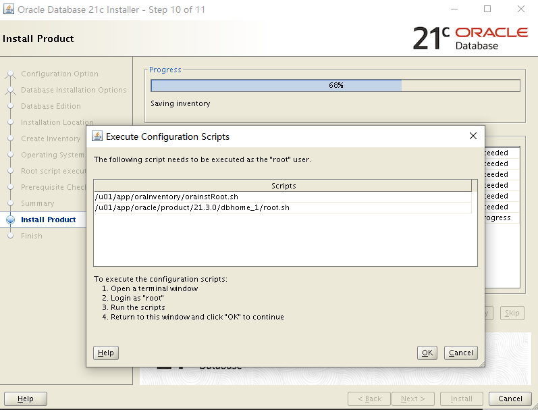This screenshot has height=410, width=538.
Task: Select the dbhome_1/root.sh script row
Action: tap(283, 207)
